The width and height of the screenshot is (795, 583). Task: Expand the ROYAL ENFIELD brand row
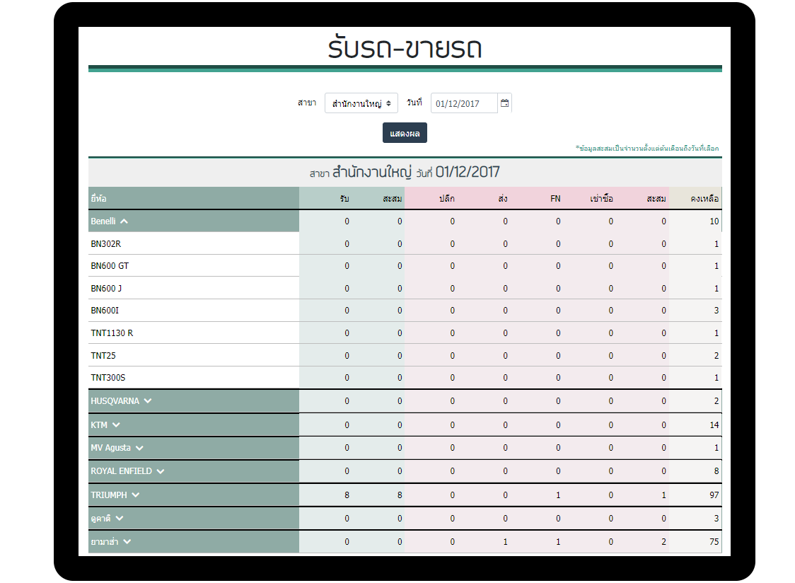(160, 471)
